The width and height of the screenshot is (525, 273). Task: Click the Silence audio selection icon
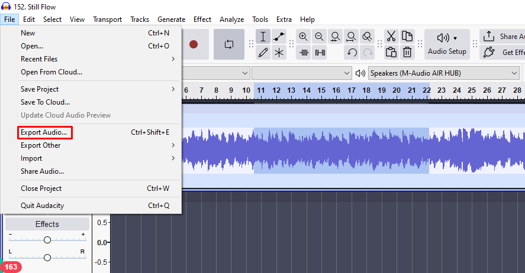click(x=320, y=53)
